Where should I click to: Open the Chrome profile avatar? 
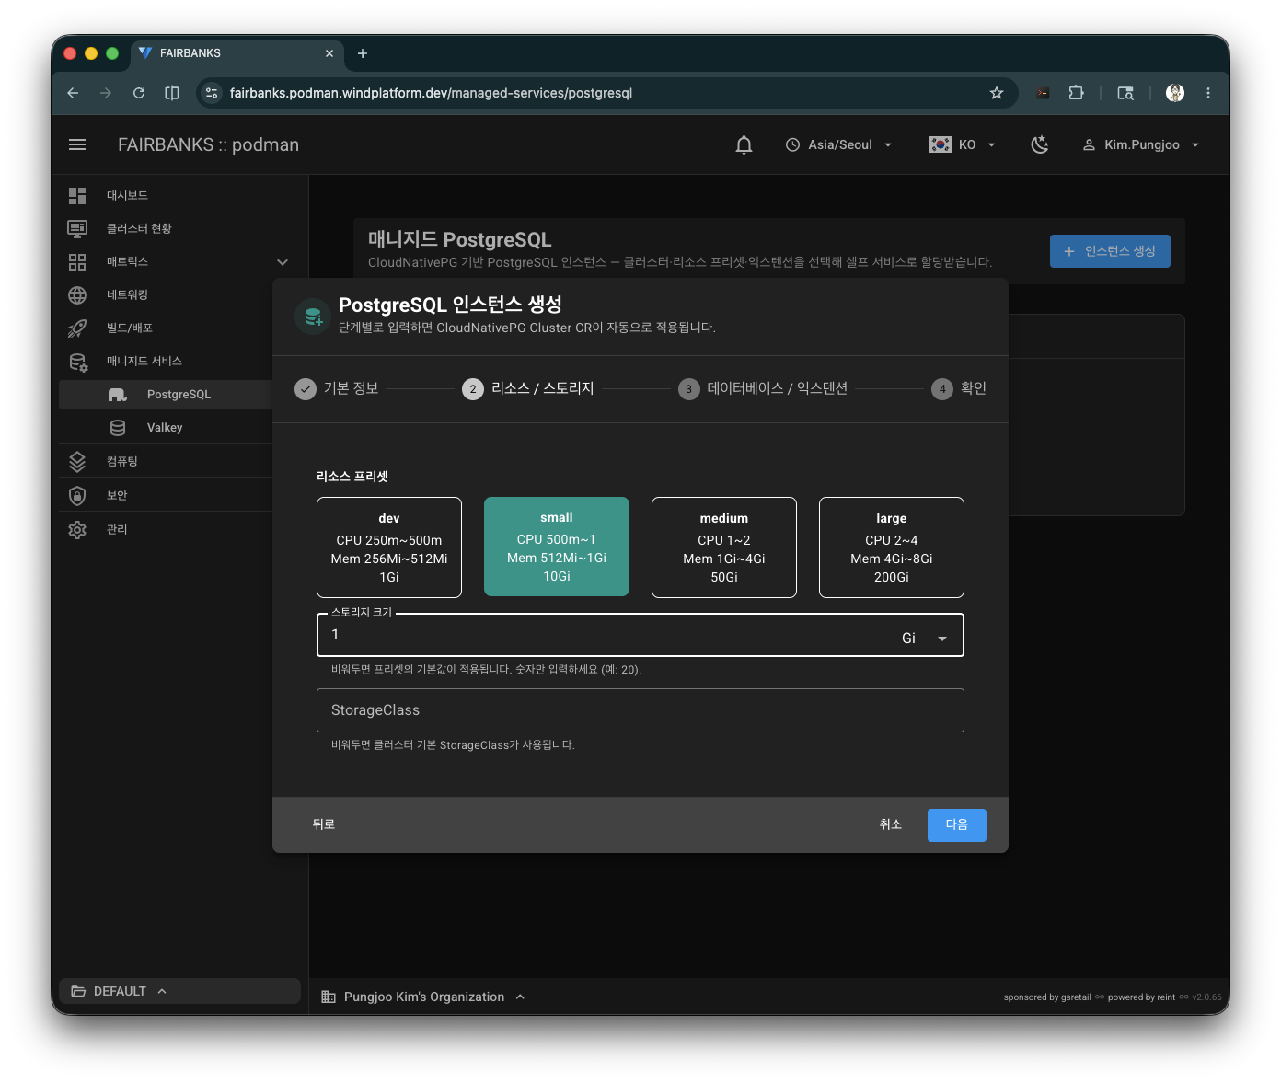[1175, 93]
